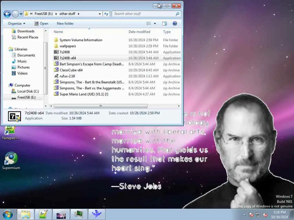Viewport: 294px width, 220px height.
Task: Select the rufus-2.18 application icon
Action: [x=56, y=76]
